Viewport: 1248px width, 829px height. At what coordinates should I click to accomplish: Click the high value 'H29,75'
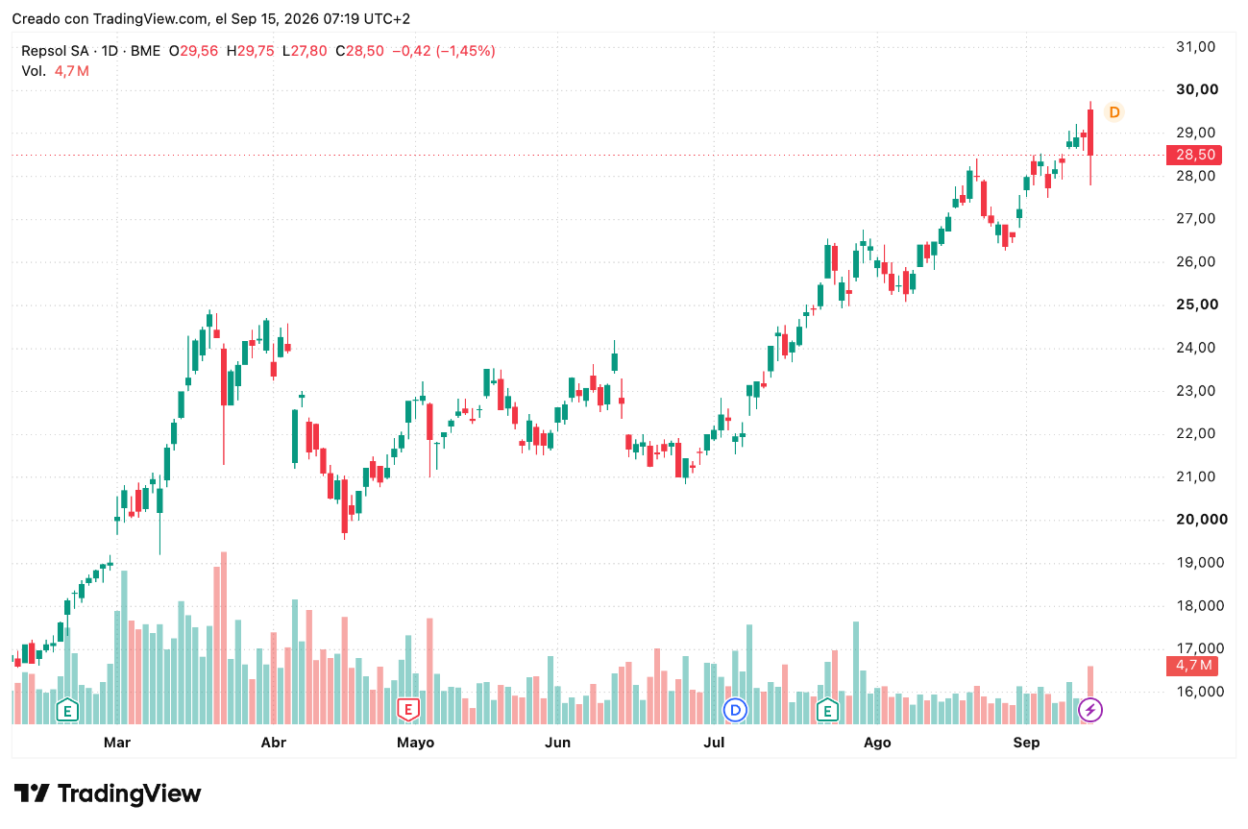click(250, 51)
